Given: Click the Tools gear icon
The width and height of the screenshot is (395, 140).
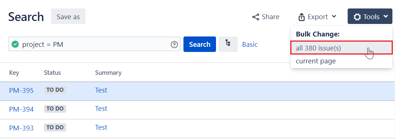Looking at the screenshot, I should pyautogui.click(x=357, y=17).
